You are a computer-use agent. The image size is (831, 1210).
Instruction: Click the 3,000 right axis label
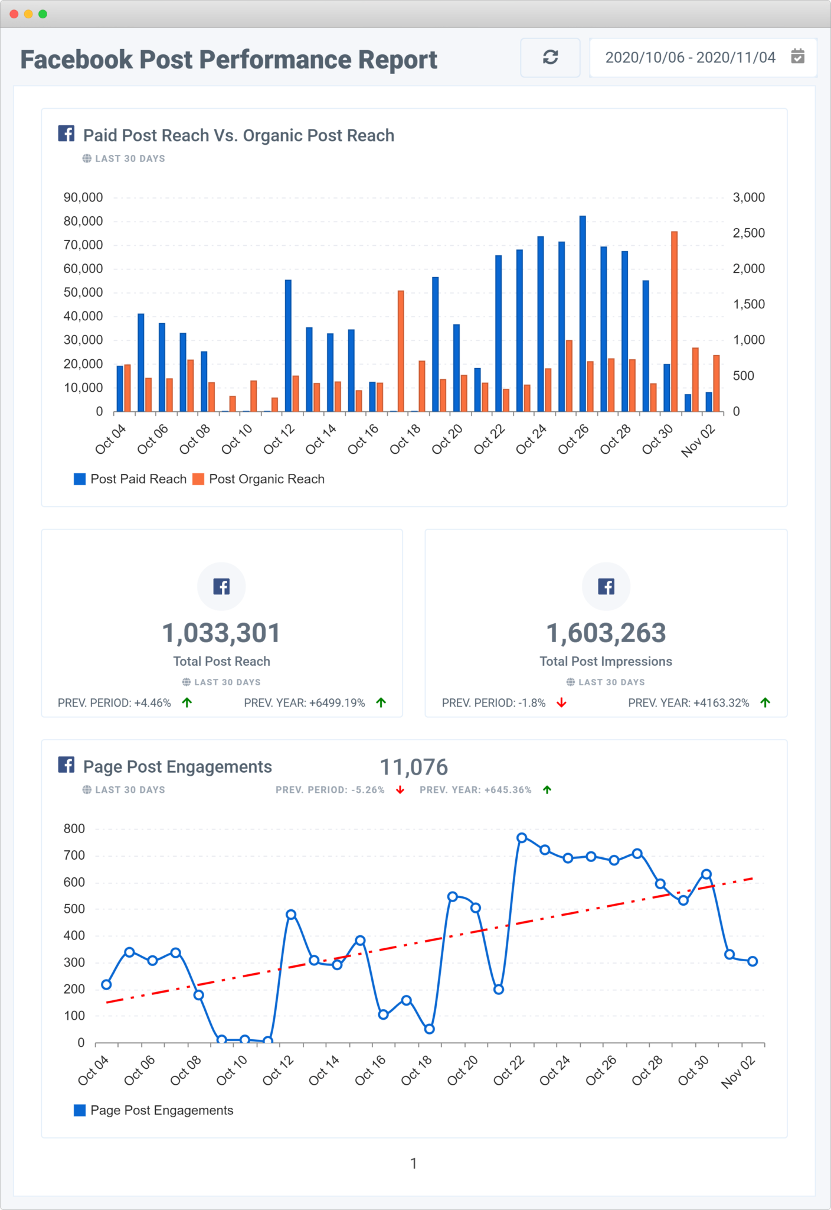click(749, 197)
